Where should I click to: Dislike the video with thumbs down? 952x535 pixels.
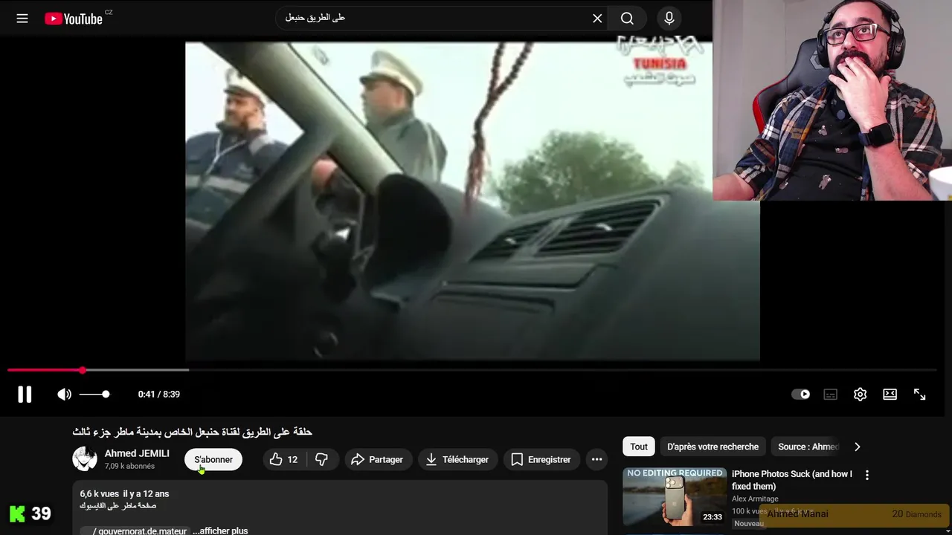pos(321,459)
